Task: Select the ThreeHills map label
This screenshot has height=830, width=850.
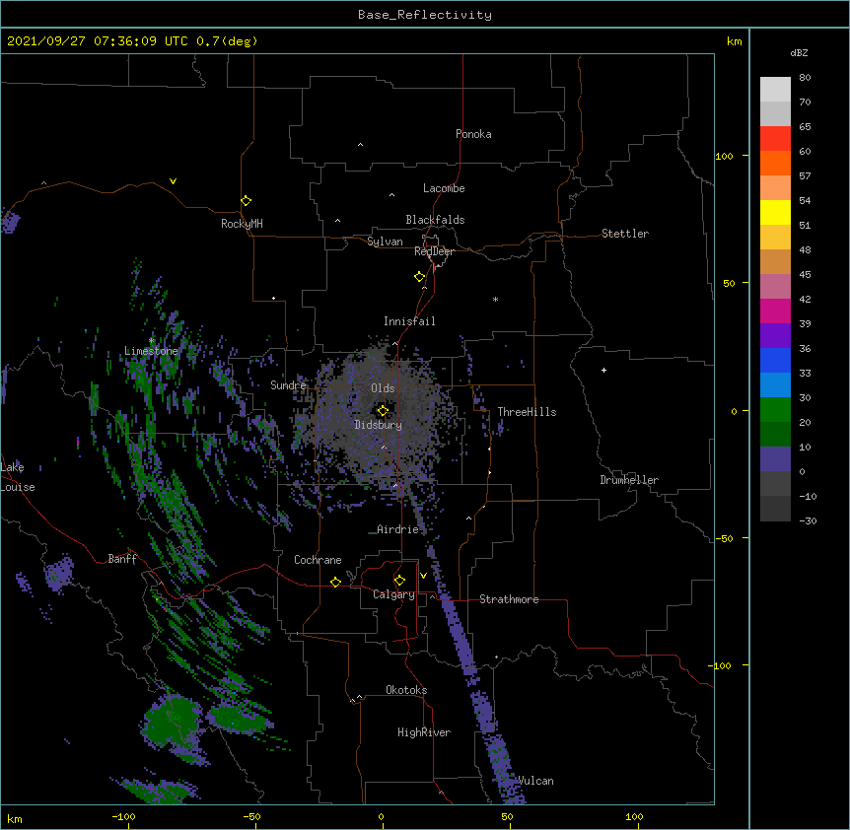Action: (527, 412)
